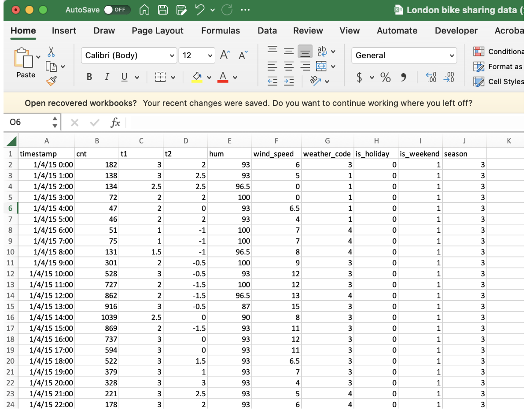This screenshot has height=409, width=530.
Task: Switch to the Data tab
Action: (x=267, y=30)
